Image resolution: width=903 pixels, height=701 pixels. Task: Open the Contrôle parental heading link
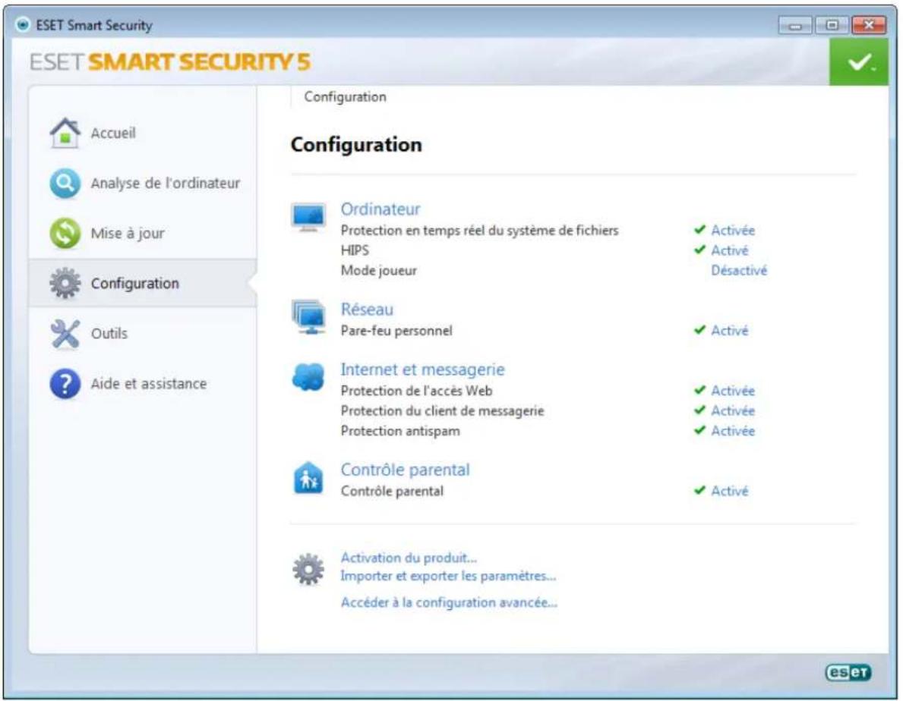406,470
